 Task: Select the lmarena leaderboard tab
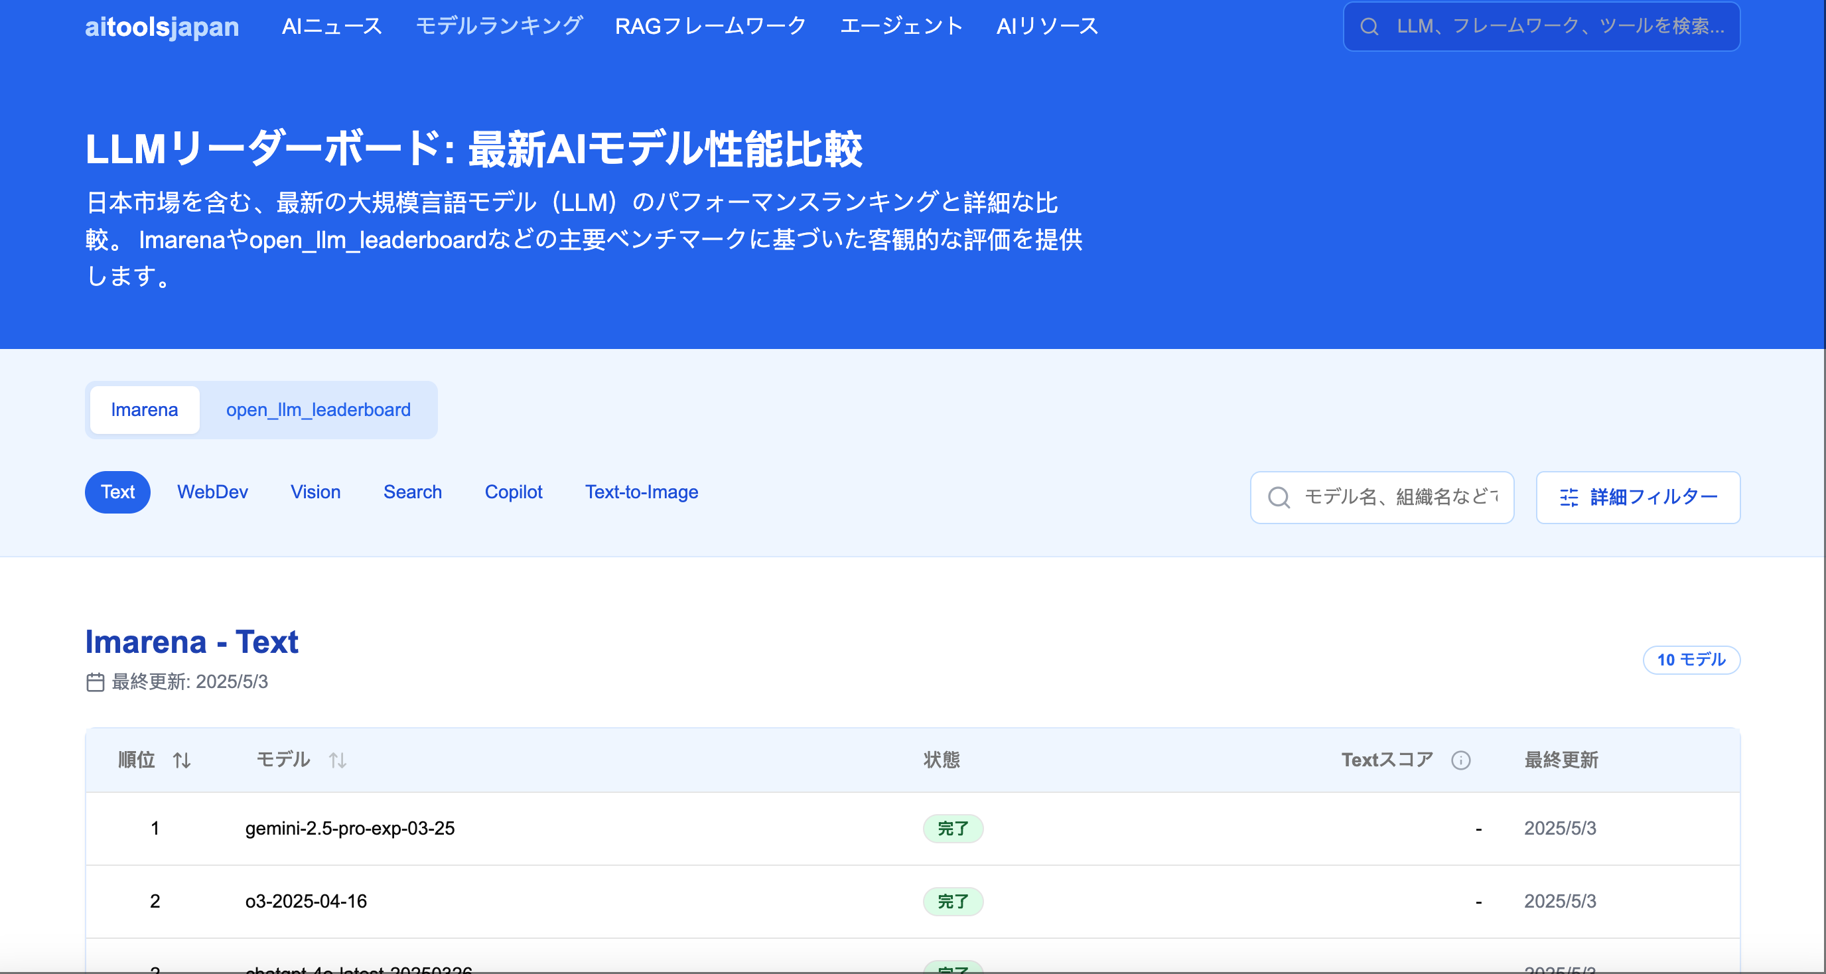[x=145, y=410]
